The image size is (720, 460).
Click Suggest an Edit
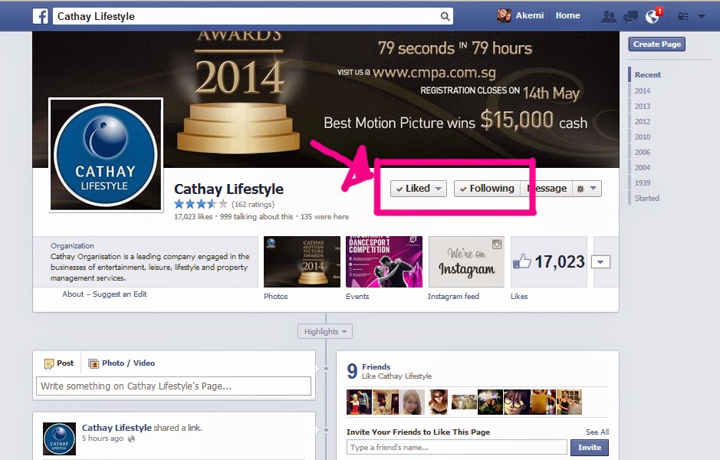(x=120, y=294)
